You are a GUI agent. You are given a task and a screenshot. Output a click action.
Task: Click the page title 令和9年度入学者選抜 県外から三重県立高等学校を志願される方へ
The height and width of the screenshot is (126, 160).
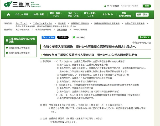(x=89, y=47)
